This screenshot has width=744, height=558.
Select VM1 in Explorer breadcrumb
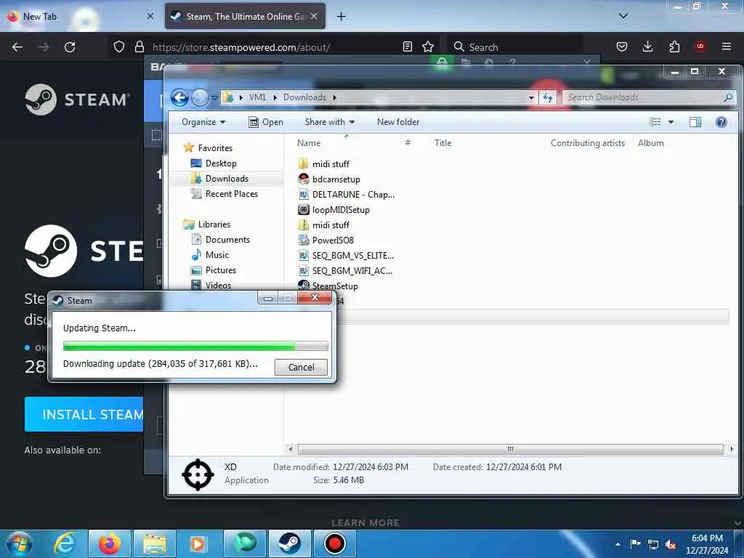pos(257,97)
